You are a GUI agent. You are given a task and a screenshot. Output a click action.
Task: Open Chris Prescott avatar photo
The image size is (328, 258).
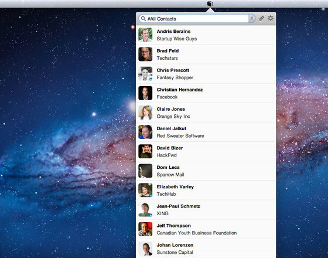[x=145, y=74]
